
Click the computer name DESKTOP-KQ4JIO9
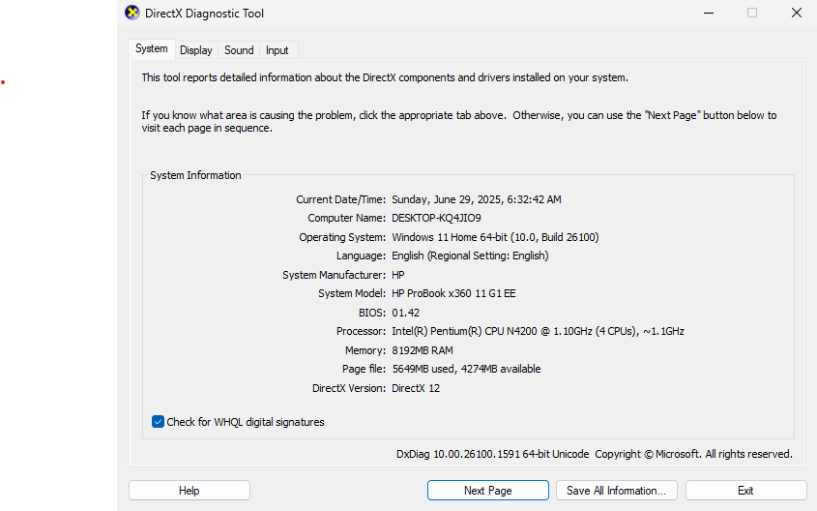(x=436, y=218)
